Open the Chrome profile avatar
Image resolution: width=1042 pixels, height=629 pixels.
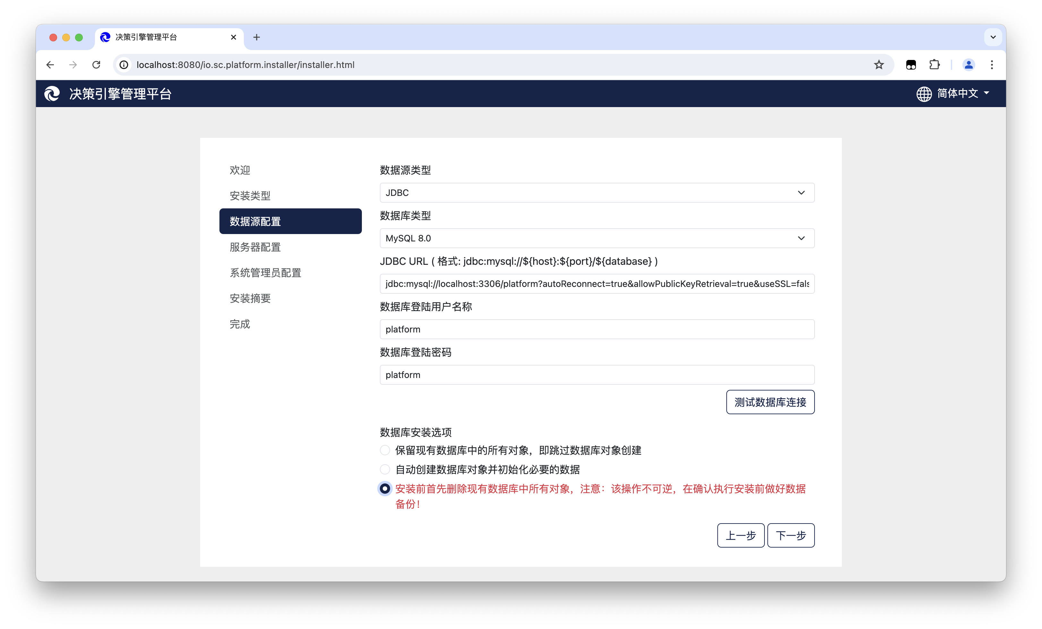(x=969, y=65)
